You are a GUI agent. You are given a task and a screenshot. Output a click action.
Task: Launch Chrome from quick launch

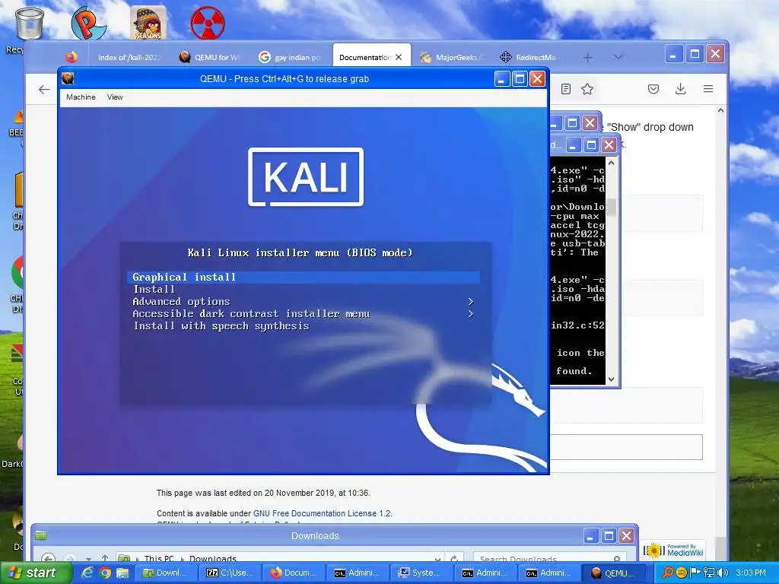click(x=105, y=573)
